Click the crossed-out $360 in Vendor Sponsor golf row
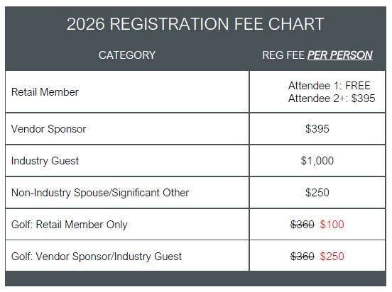This screenshot has height=292, width=392. (x=303, y=257)
